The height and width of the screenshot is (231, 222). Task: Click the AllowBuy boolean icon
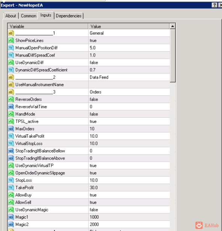pyautogui.click(x=11, y=195)
